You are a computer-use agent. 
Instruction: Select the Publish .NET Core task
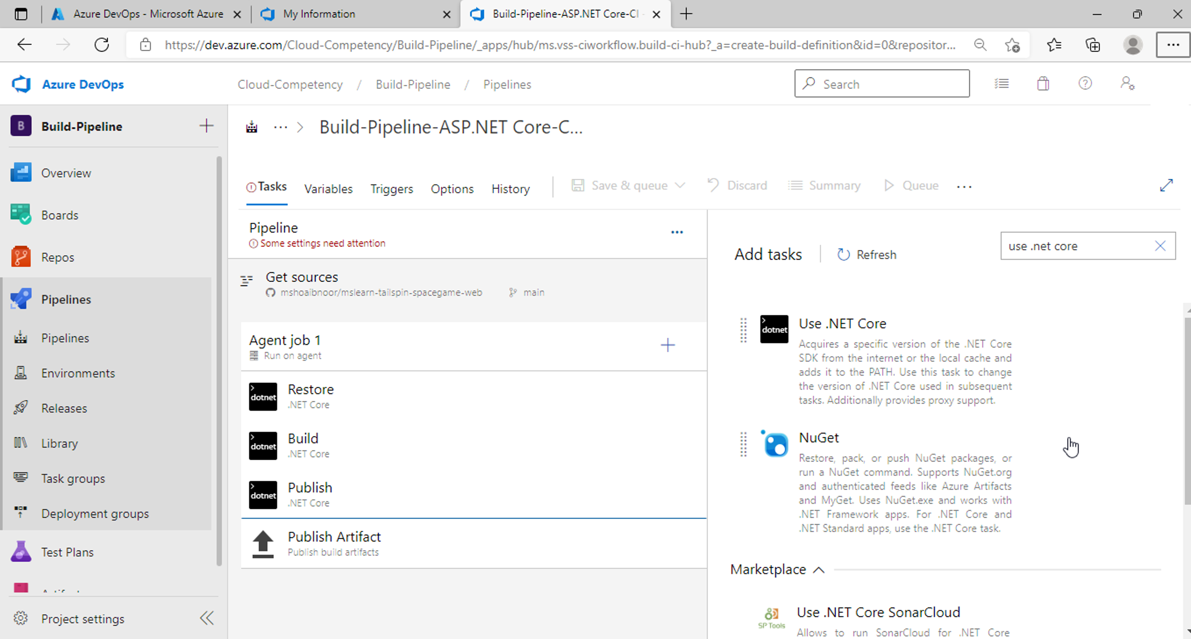[x=473, y=494]
